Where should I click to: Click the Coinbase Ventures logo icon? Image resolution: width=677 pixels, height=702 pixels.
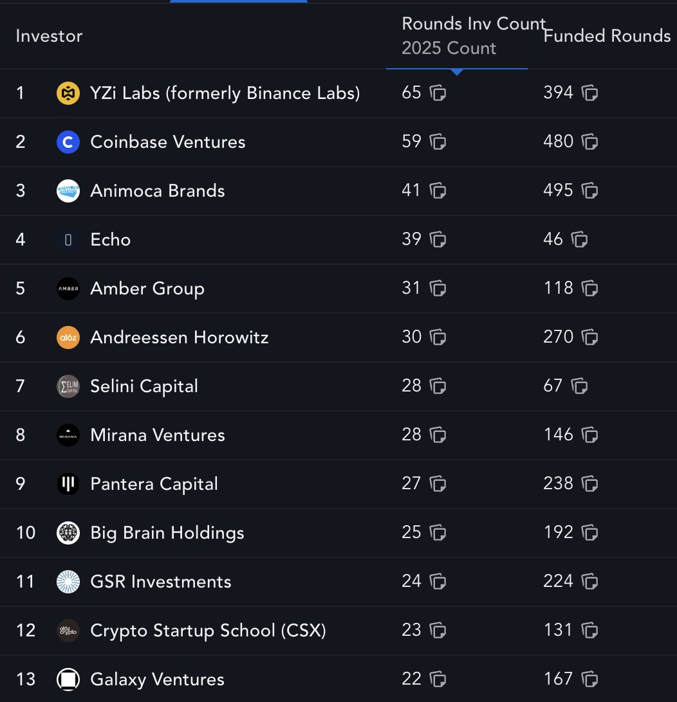pos(68,142)
